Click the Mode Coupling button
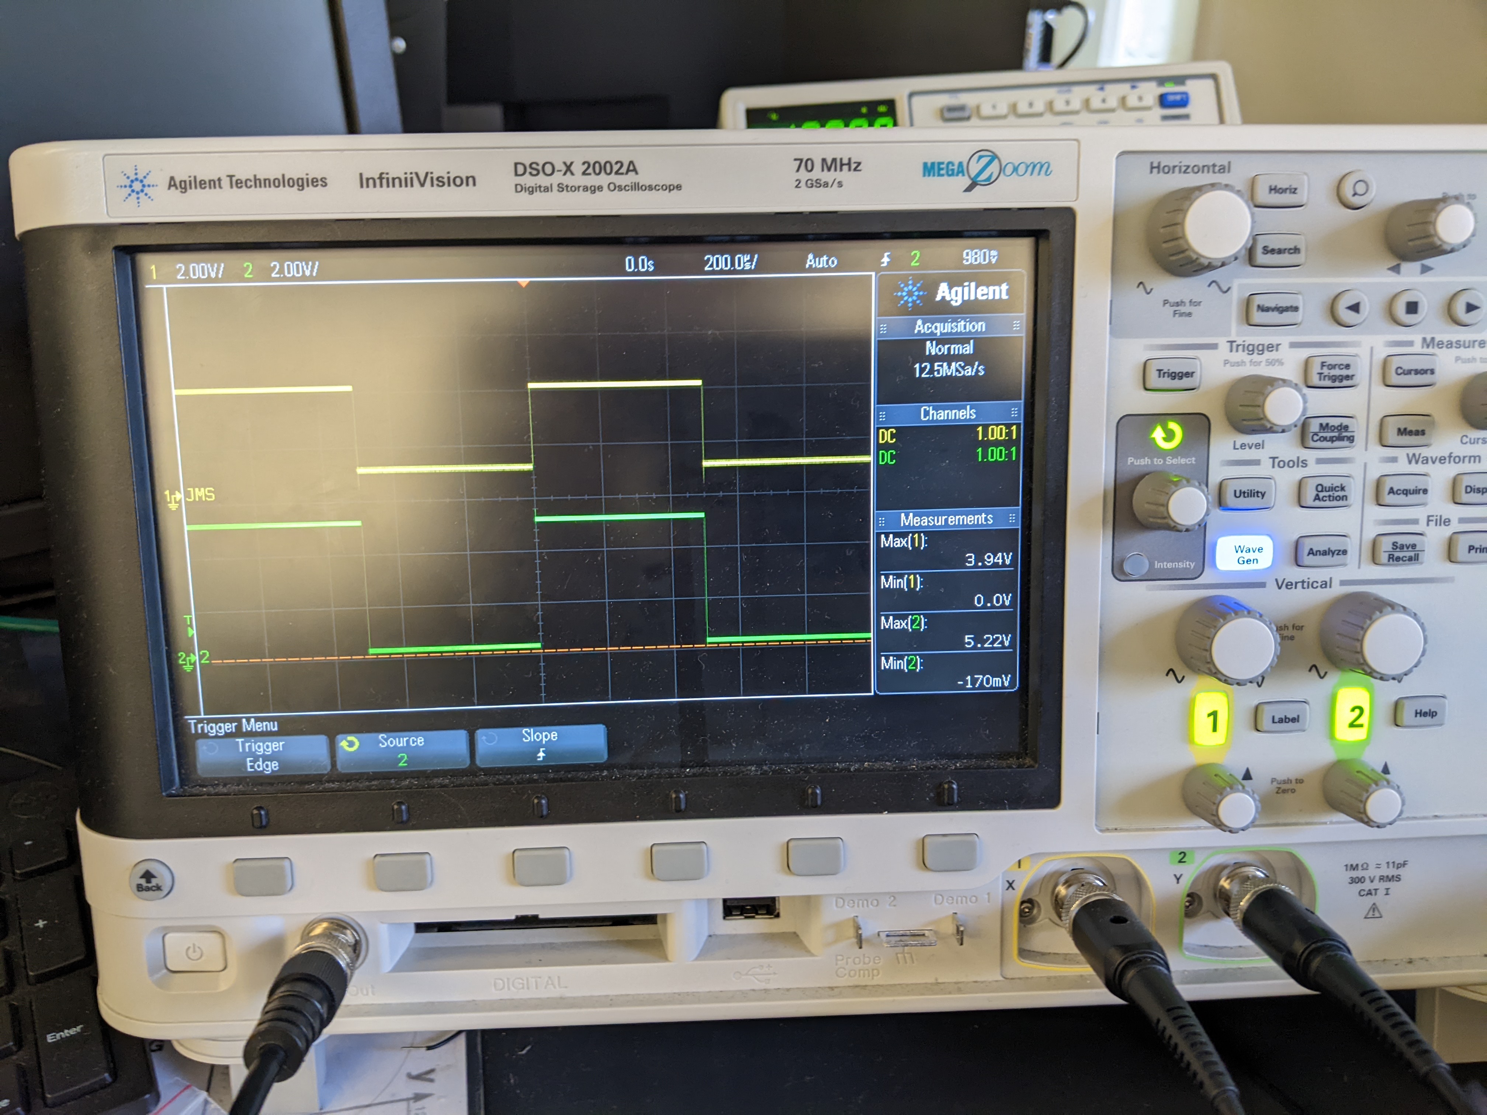 pyautogui.click(x=1332, y=432)
